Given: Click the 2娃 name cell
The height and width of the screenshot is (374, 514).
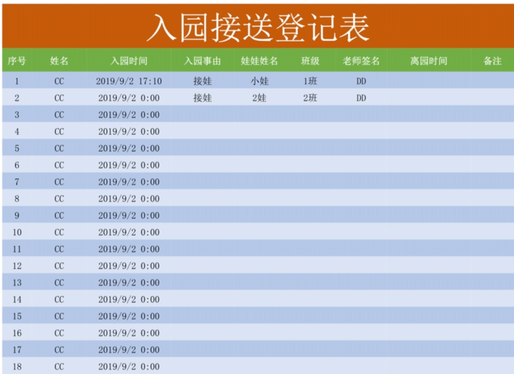Looking at the screenshot, I should click(259, 98).
